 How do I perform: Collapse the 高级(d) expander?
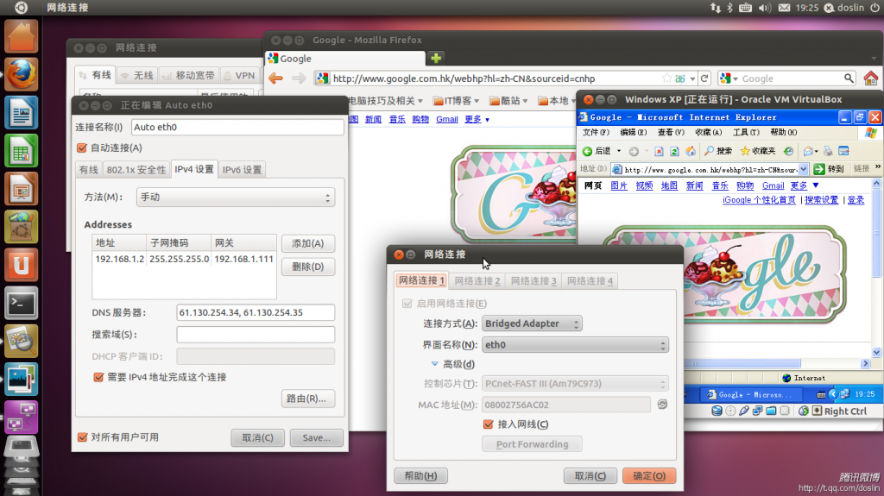(435, 364)
